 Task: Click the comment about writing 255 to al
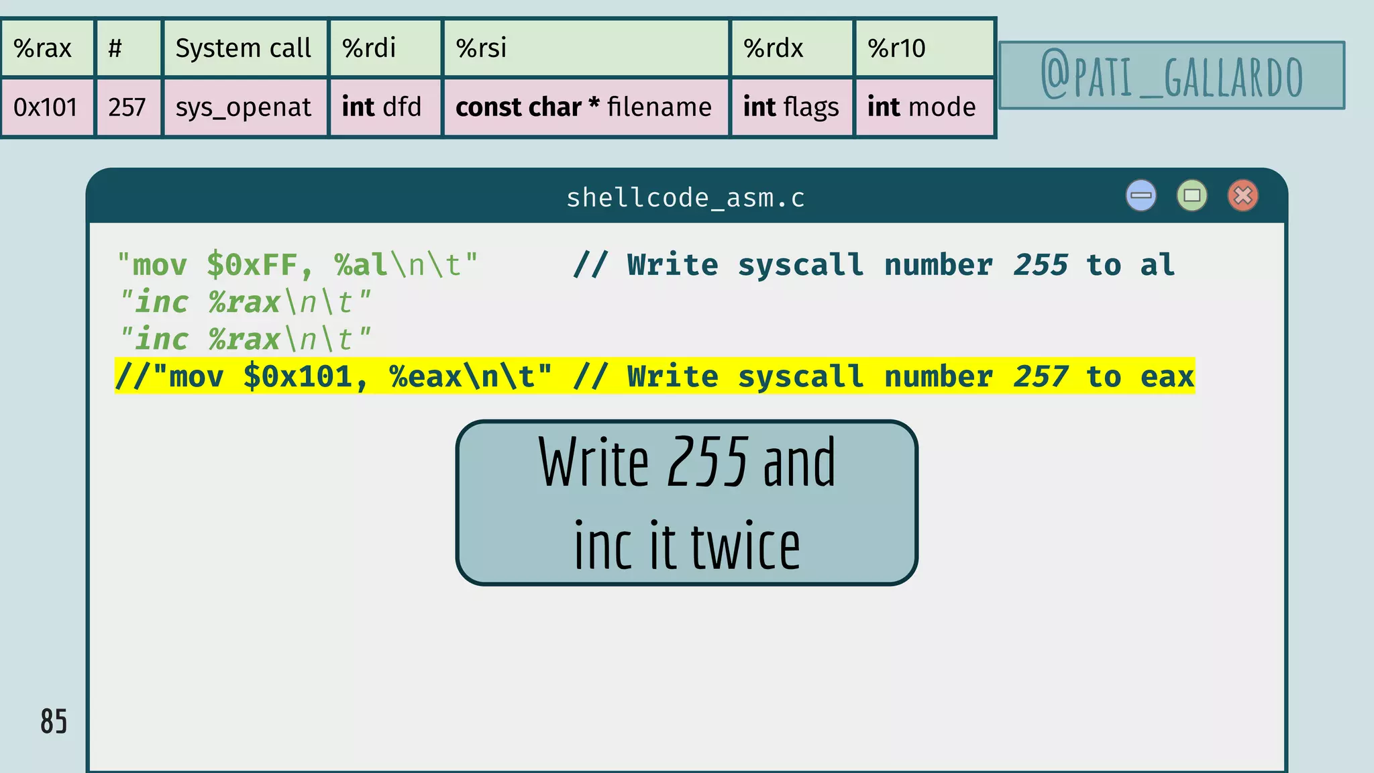tap(874, 265)
